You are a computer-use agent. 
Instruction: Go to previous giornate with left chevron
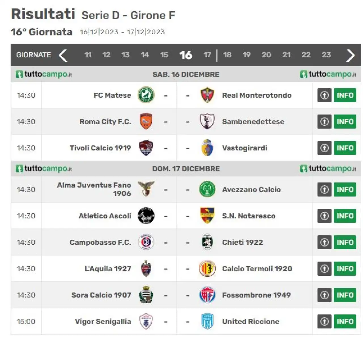pos(63,55)
